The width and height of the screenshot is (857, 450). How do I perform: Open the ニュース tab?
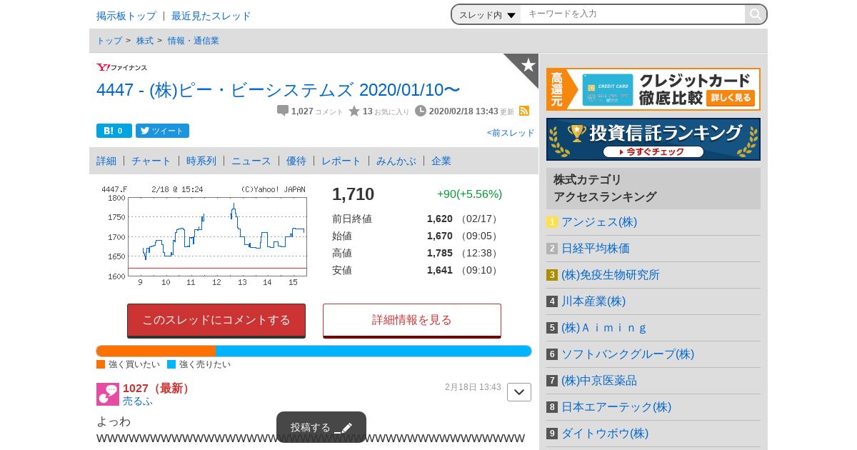(x=251, y=161)
